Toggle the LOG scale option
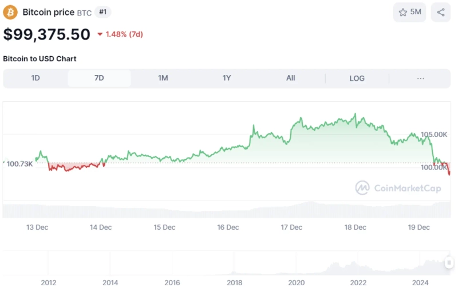Viewport: 458px width, 291px height. click(357, 78)
